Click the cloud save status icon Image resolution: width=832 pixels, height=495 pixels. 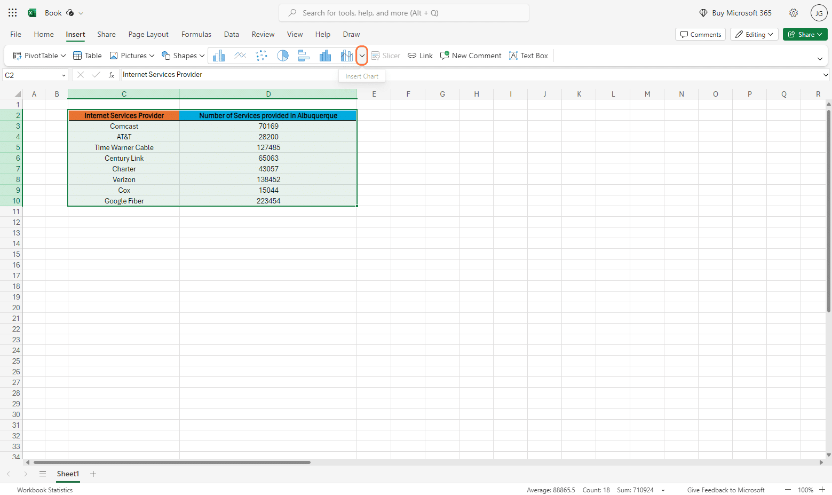[70, 13]
